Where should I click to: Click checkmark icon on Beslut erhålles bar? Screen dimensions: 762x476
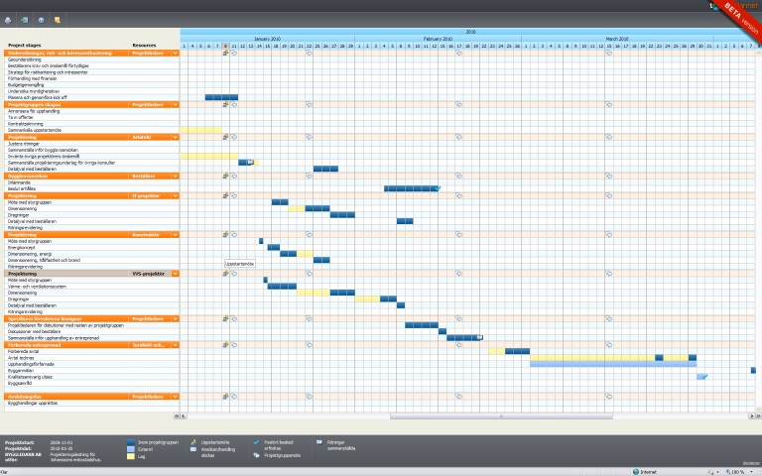coord(439,188)
